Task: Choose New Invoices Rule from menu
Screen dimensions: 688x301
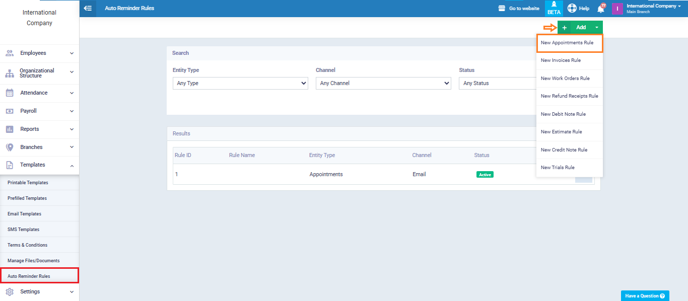Action: [561, 60]
